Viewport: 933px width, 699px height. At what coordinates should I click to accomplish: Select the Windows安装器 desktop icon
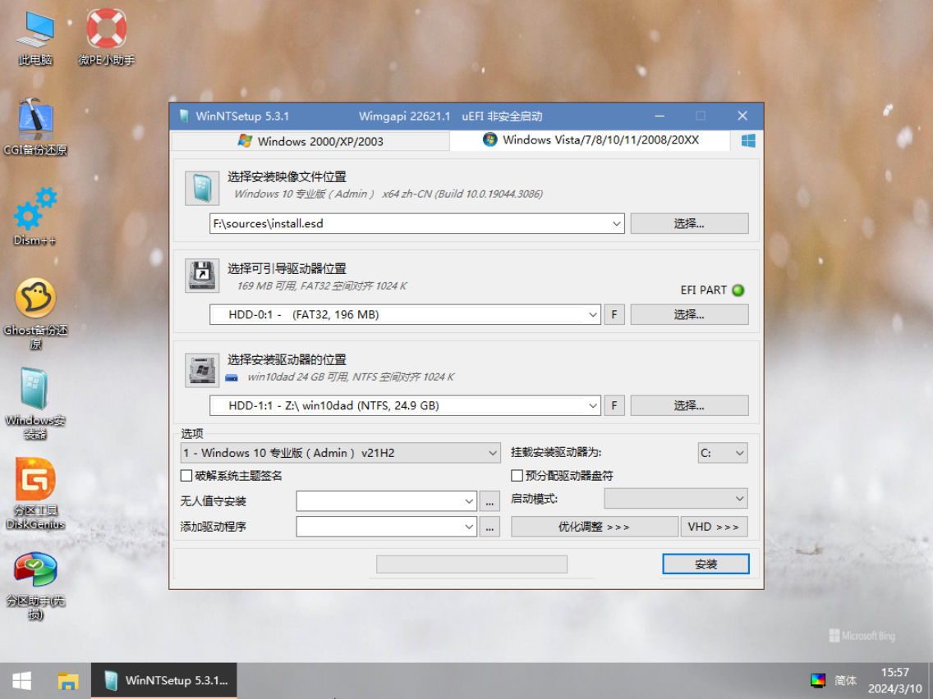(35, 404)
